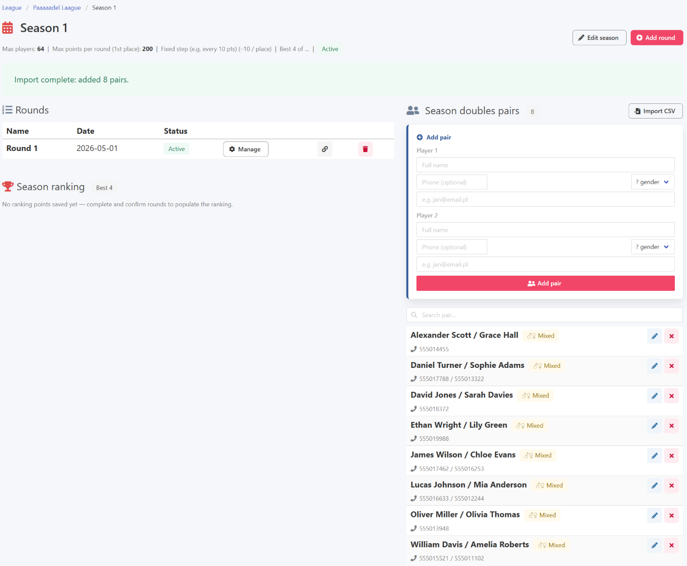Screen dimensions: 687x566
Task: Open the Paaaaadel Laague breadcrumb link
Action: (57, 8)
